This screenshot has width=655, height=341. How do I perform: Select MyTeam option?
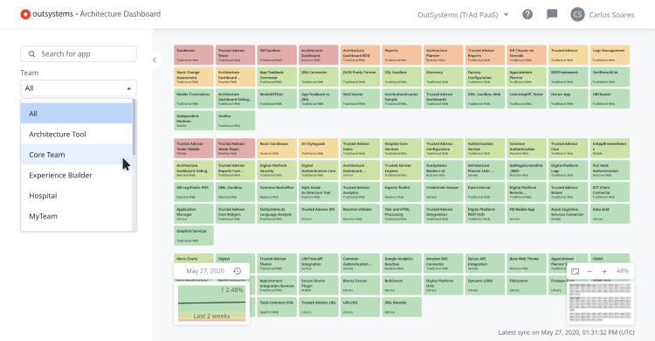[77, 216]
